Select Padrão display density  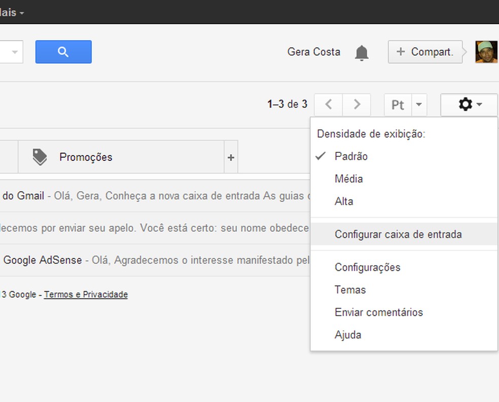pos(351,156)
